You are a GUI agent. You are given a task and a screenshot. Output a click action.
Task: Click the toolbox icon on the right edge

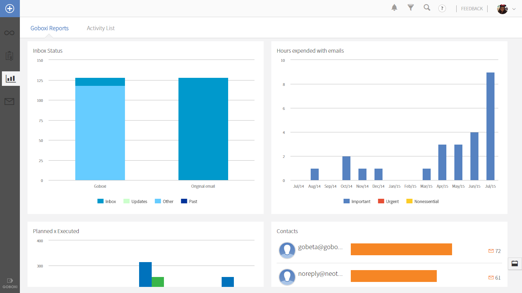point(515,264)
